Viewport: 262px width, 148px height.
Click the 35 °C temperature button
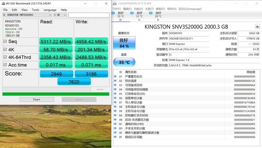tap(124, 62)
